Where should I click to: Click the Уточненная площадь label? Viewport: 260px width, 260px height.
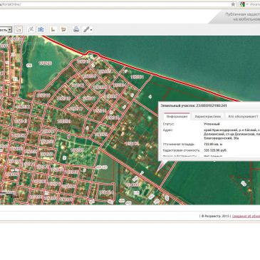[179, 144]
